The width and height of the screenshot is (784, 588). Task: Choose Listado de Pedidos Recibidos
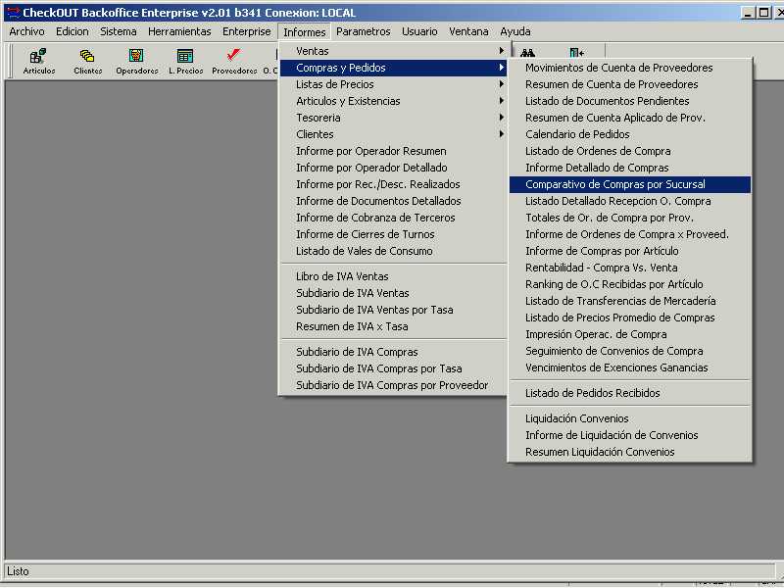click(x=630, y=394)
